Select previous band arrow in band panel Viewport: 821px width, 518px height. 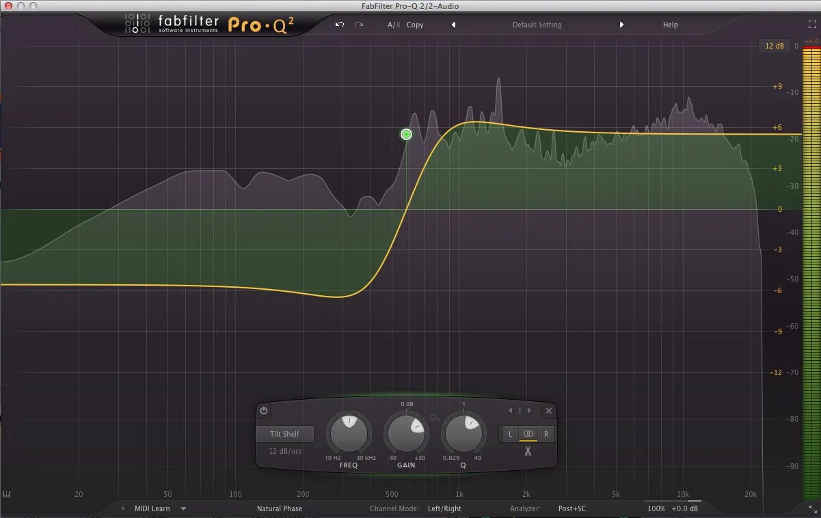[510, 411]
